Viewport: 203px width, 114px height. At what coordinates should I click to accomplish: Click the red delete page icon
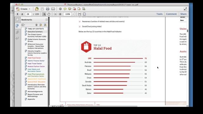(x=74, y=9)
